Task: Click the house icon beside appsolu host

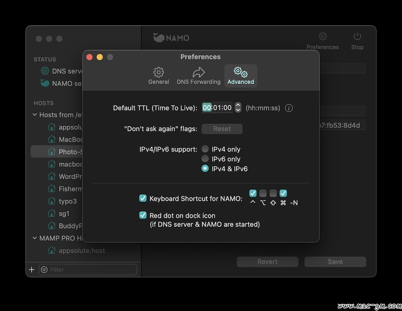Action: tap(51, 127)
